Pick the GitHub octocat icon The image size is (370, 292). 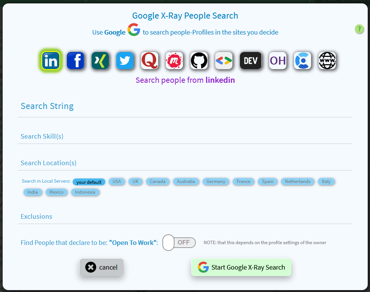[x=199, y=61]
